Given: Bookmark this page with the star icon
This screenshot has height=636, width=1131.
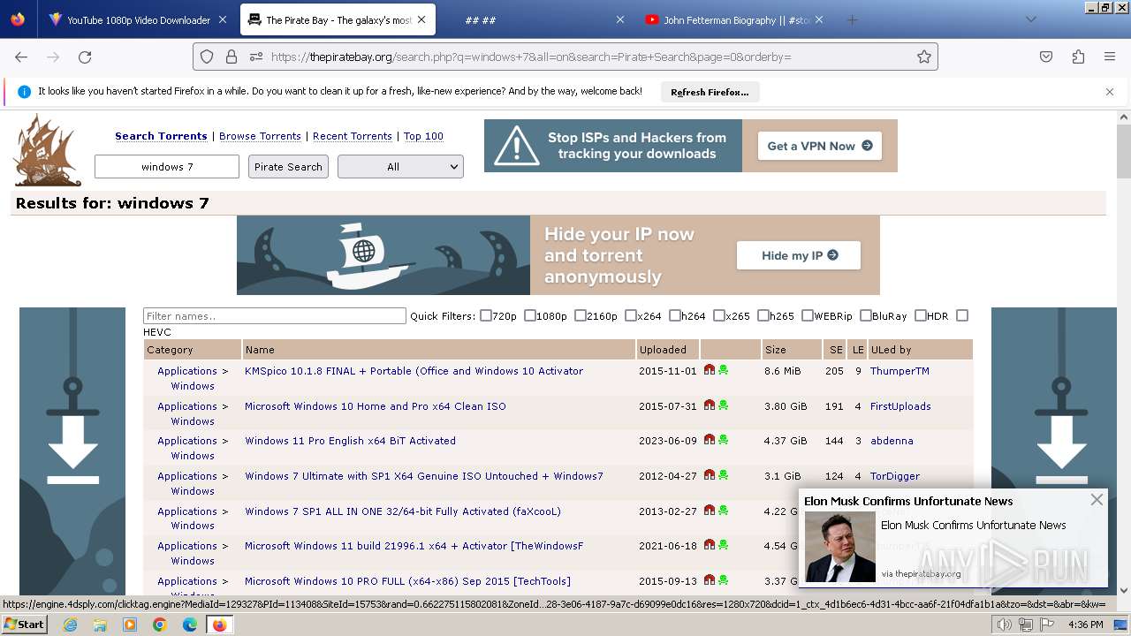Looking at the screenshot, I should 924,57.
